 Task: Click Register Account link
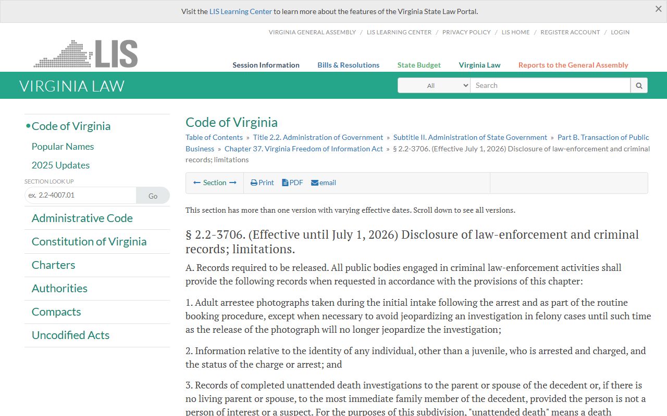coord(570,32)
